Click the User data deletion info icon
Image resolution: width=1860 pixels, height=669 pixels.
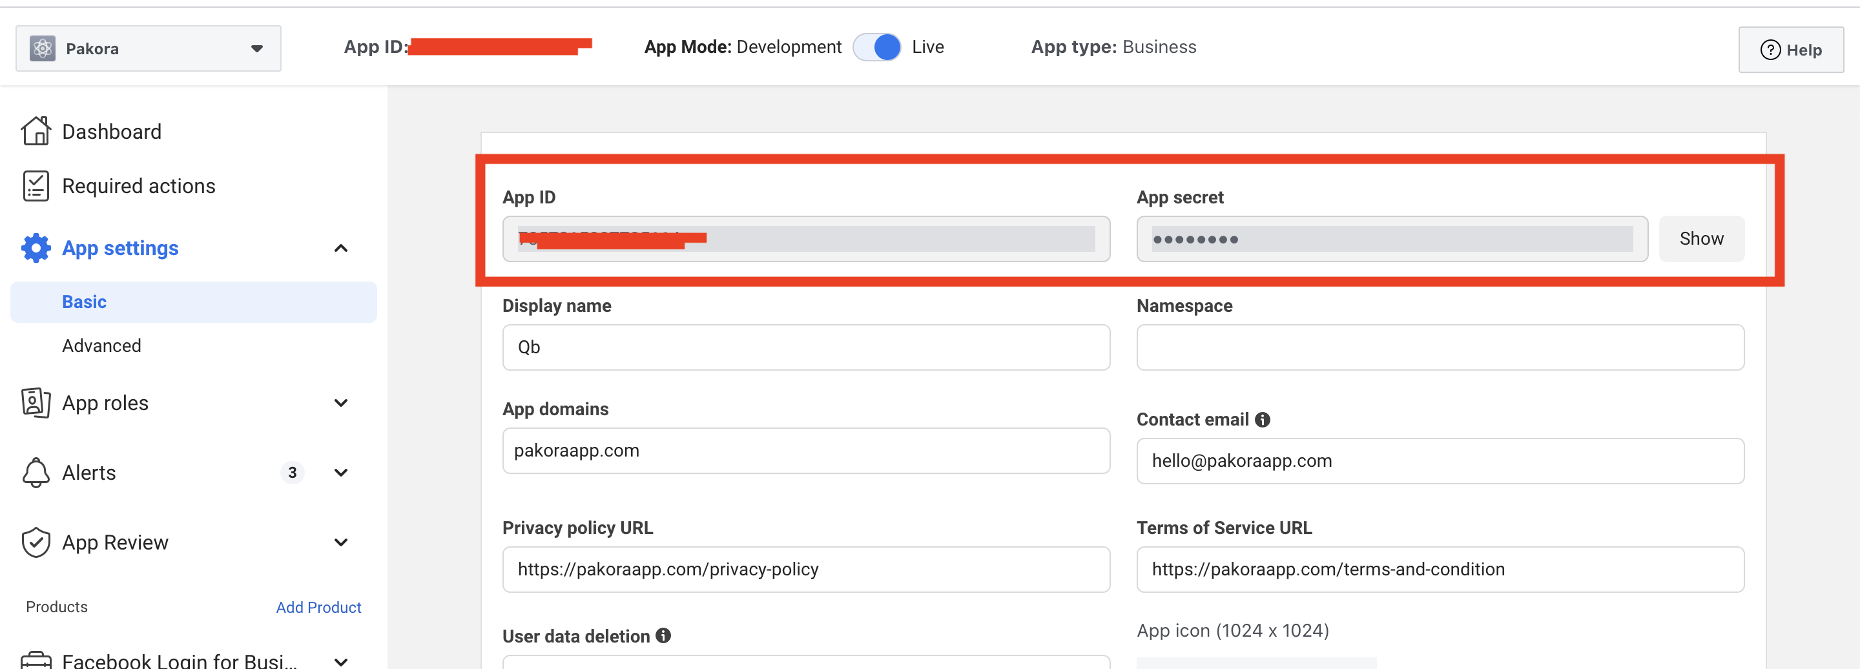coord(663,636)
